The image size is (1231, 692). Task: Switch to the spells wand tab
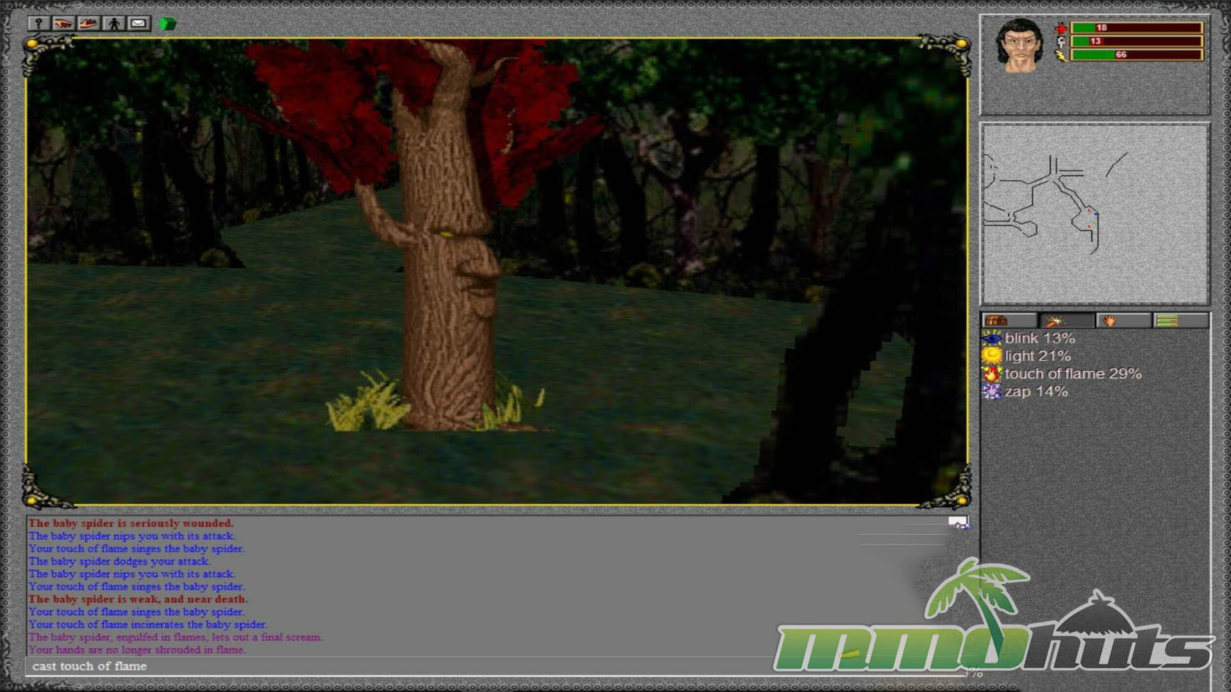pos(1066,320)
